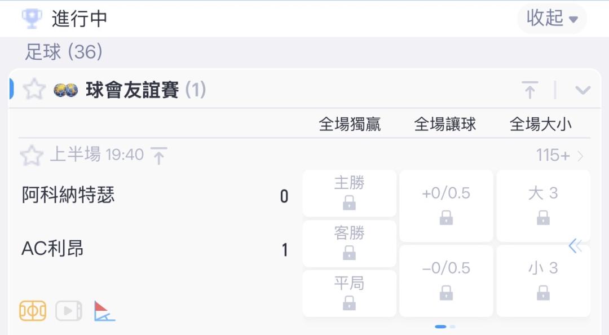Select the 大 3 over odds cell

coord(544,206)
